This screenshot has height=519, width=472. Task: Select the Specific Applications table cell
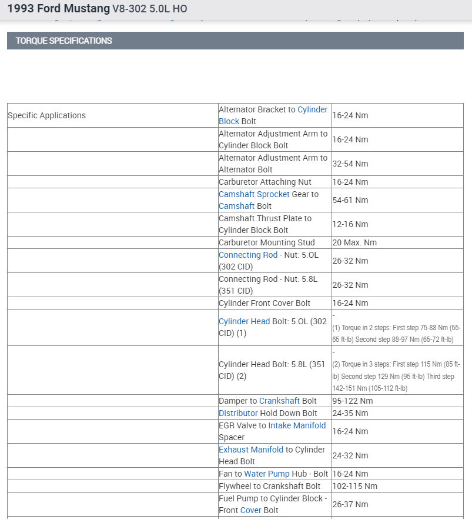tap(47, 115)
